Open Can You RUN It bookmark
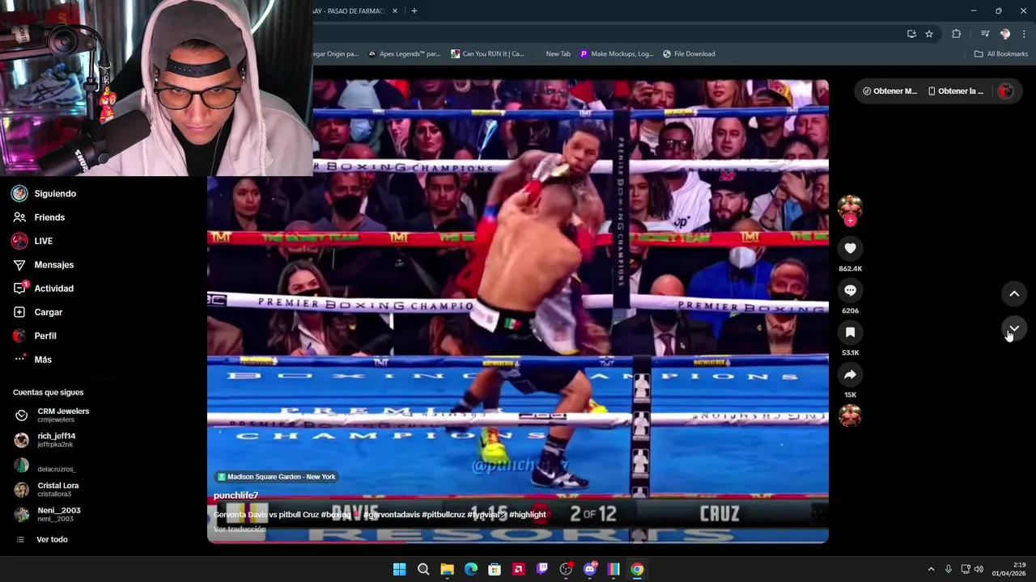Image resolution: width=1036 pixels, height=582 pixels. [487, 54]
